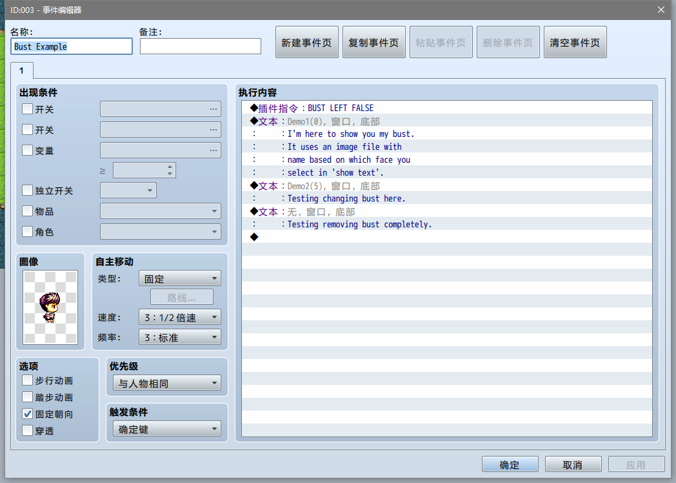The height and width of the screenshot is (483, 676).
Task: Select the 'It uses an image file with' line
Action: tap(446, 147)
